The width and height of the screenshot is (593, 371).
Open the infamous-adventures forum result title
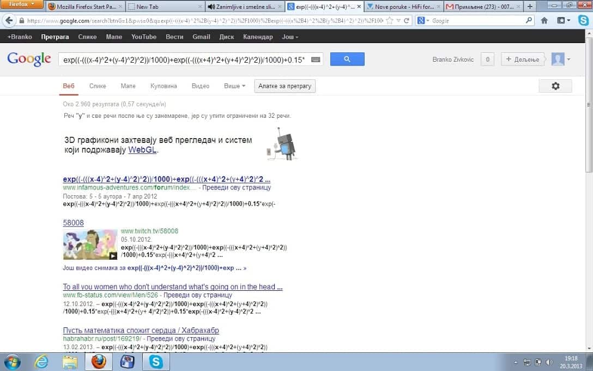(166, 179)
